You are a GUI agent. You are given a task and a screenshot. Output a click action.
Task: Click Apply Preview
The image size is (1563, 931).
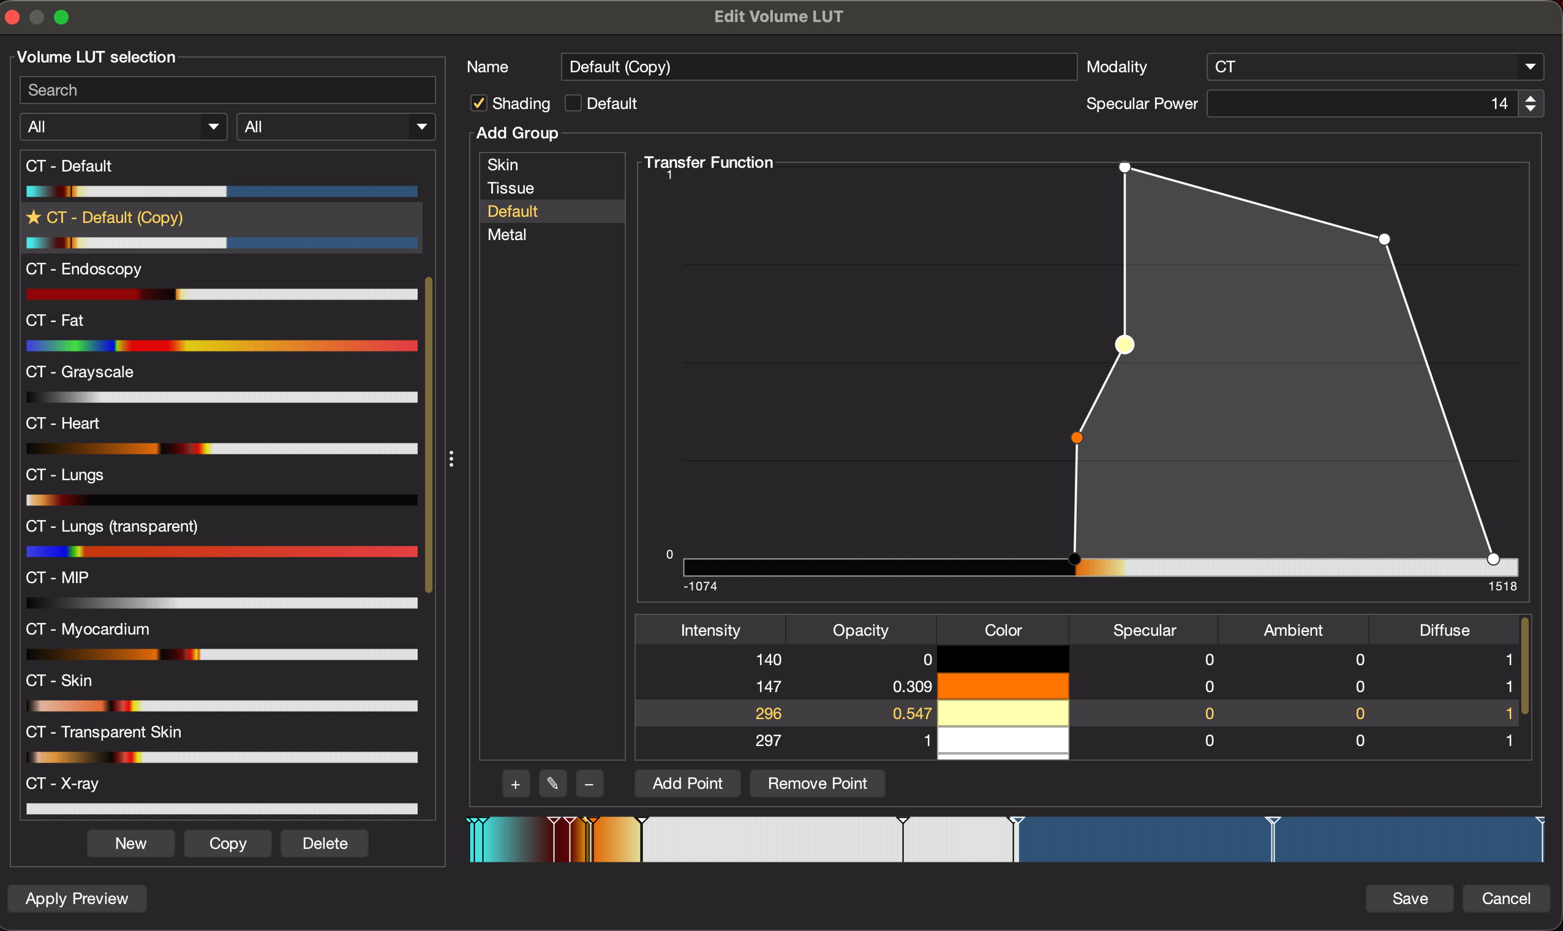(77, 899)
